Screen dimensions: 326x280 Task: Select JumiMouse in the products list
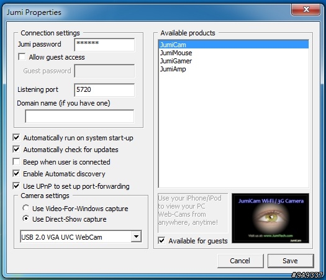coord(233,53)
